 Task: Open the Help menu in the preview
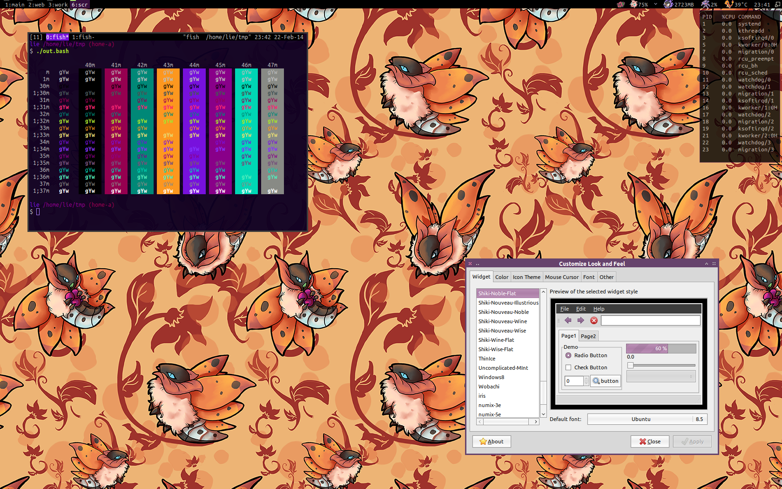tap(599, 309)
